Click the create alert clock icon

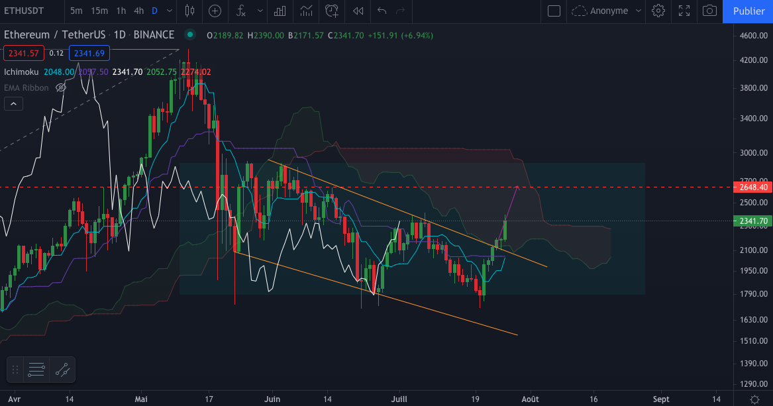tap(332, 11)
